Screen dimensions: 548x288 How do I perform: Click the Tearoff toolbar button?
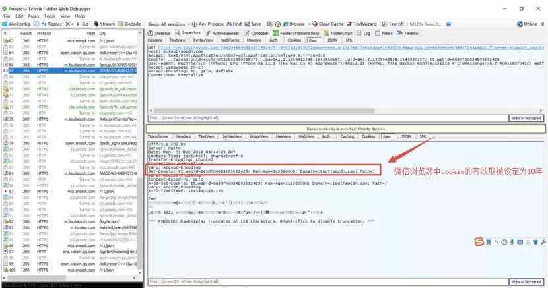393,24
